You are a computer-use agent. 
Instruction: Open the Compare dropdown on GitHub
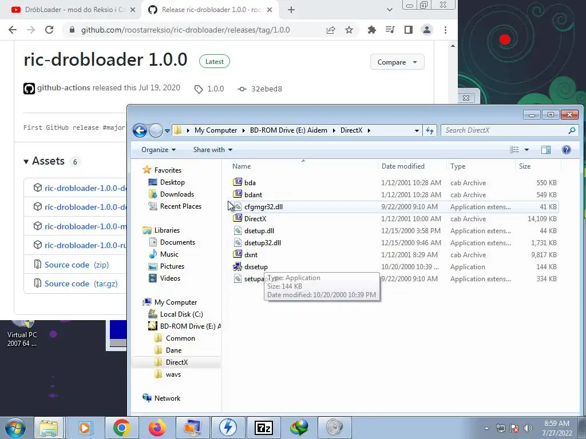397,62
